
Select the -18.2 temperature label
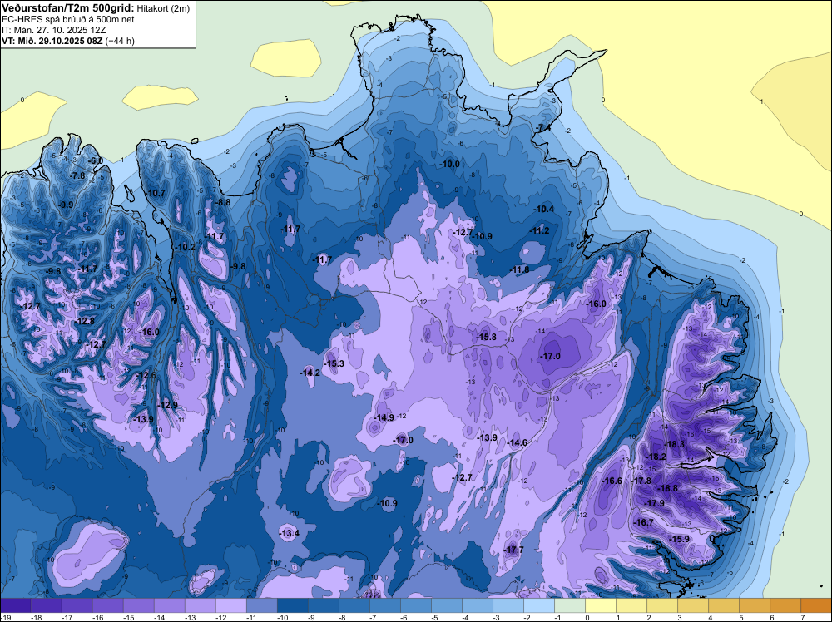656,457
